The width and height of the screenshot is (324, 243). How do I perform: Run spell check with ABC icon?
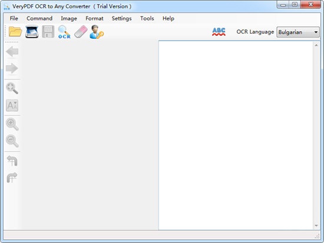[219, 32]
